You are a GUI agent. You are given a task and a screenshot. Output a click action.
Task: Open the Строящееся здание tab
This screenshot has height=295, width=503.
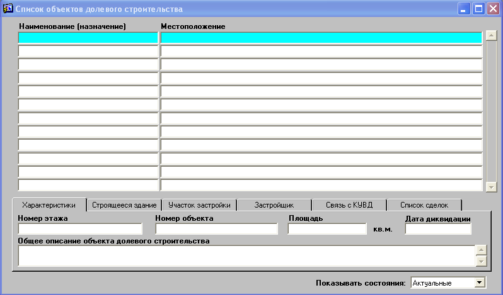(124, 205)
